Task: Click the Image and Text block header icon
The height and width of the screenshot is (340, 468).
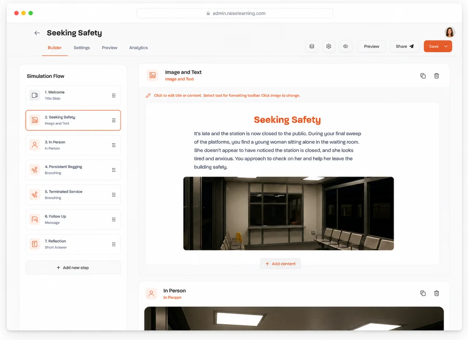Action: tap(152, 75)
